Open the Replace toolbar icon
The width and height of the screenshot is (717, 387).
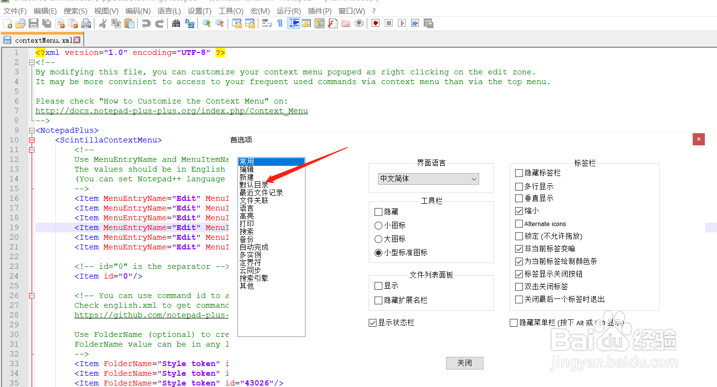click(190, 23)
